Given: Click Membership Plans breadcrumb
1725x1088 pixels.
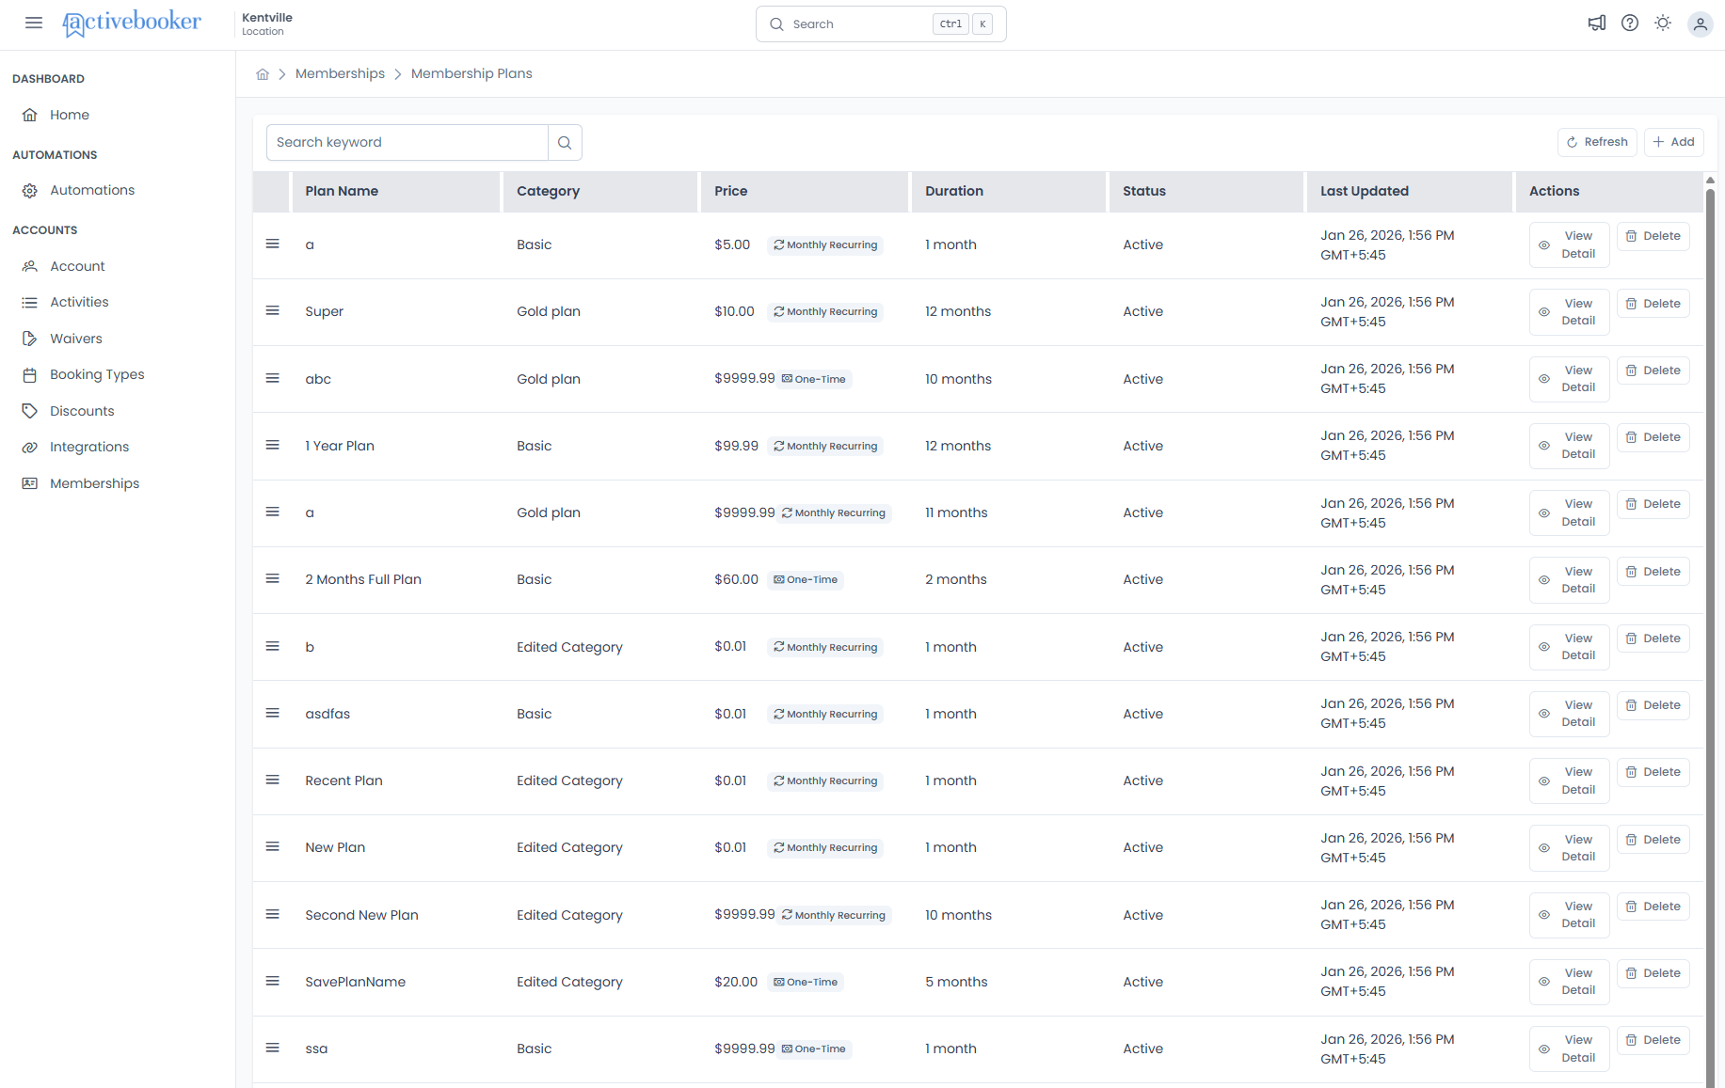Looking at the screenshot, I should (x=471, y=73).
